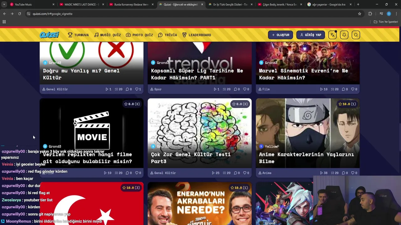Open Tüm Yer İşaretleri bookmarks folder
This screenshot has width=401, height=225.
386,22
